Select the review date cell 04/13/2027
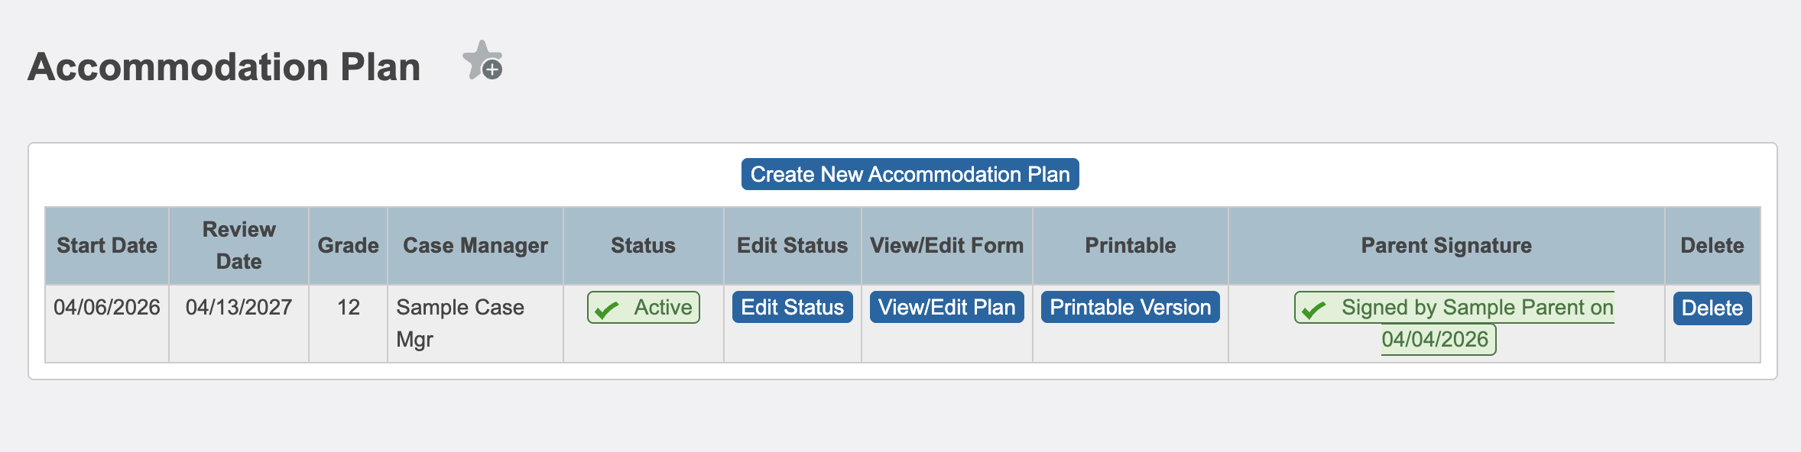Viewport: 1801px width, 452px height. [x=239, y=308]
